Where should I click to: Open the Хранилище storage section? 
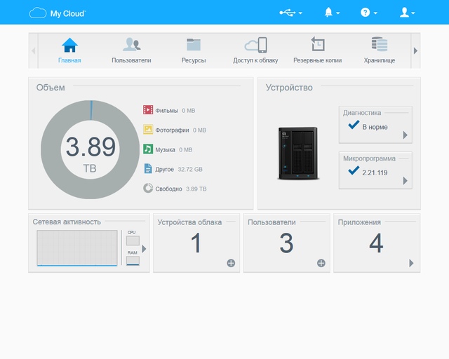point(380,50)
